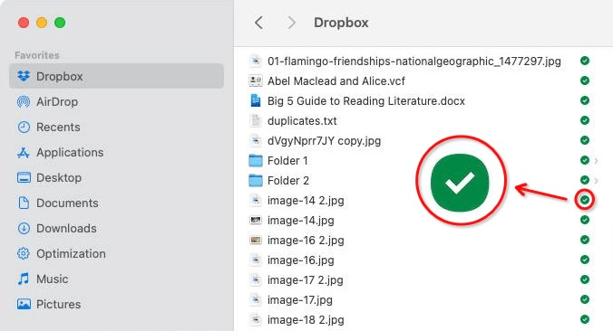The image size is (613, 331).
Task: Click sync checkmark for the flamingo jpg
Action: tap(585, 61)
